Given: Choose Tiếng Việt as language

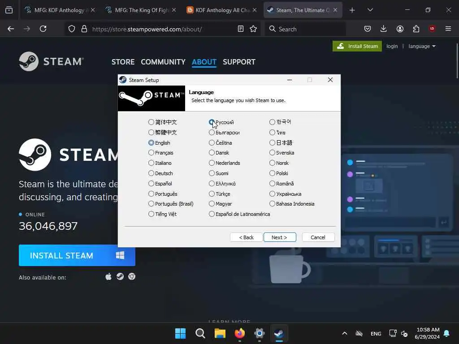Looking at the screenshot, I should [151, 214].
